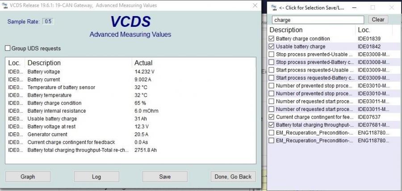Click the VCDS icon in main title bar
This screenshot has width=402, height=191.
[x=4, y=5]
